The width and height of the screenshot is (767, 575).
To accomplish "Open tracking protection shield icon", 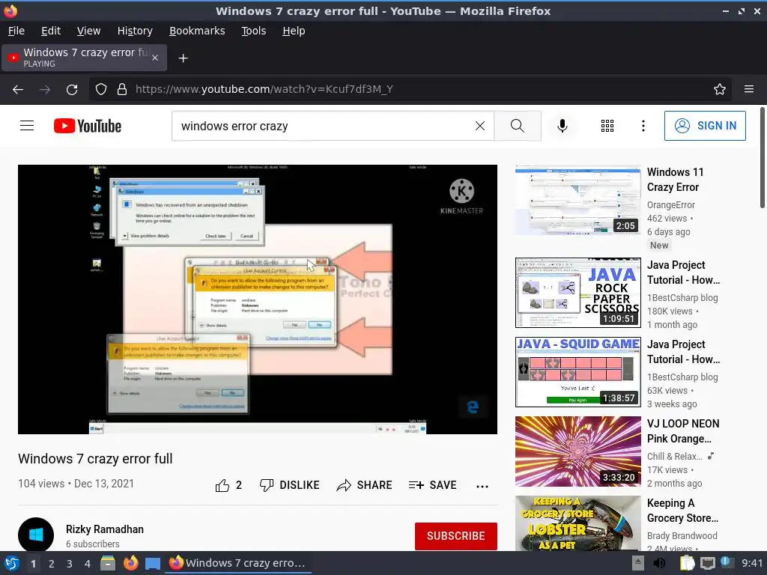I will [x=101, y=89].
